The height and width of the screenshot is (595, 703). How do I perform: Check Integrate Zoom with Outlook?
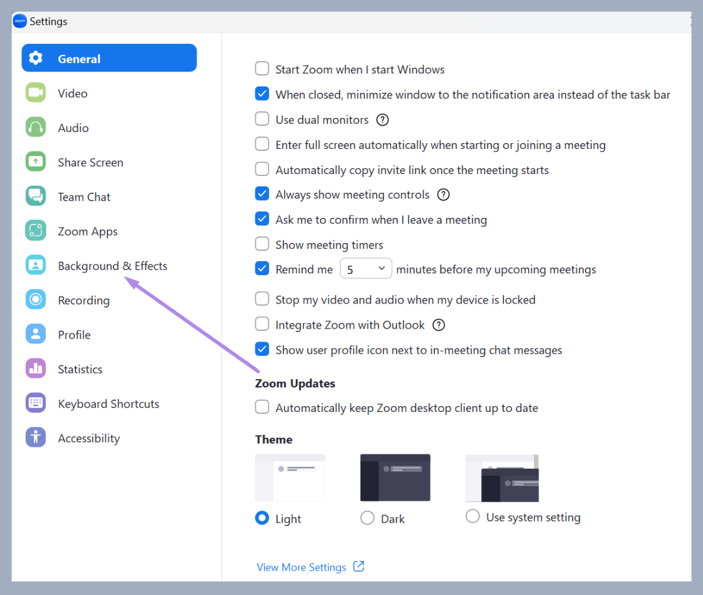click(x=262, y=324)
